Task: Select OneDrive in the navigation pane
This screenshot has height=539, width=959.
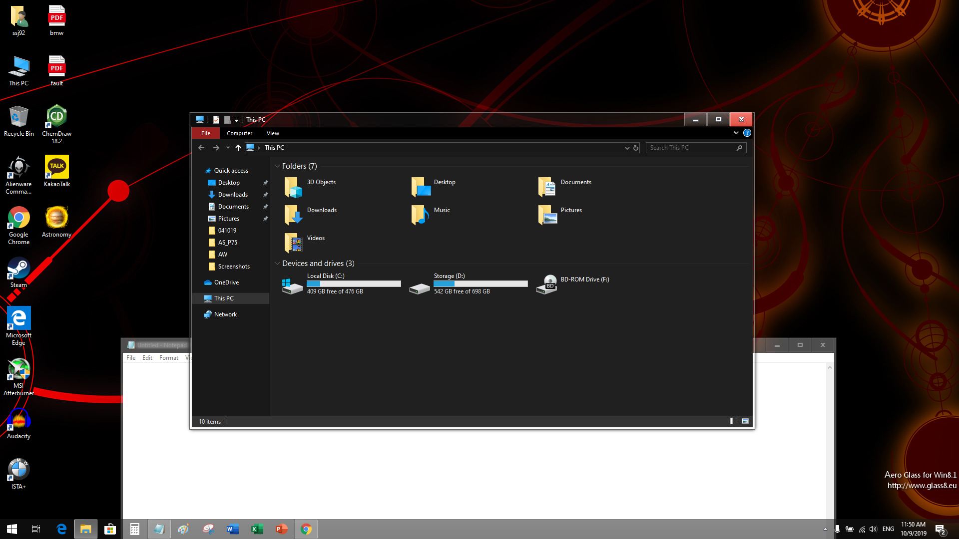Action: tap(226, 282)
